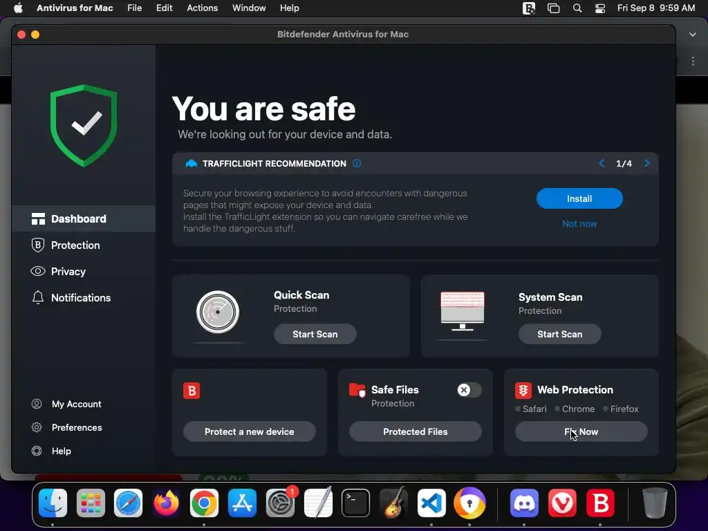Open Preferences

pos(77,427)
